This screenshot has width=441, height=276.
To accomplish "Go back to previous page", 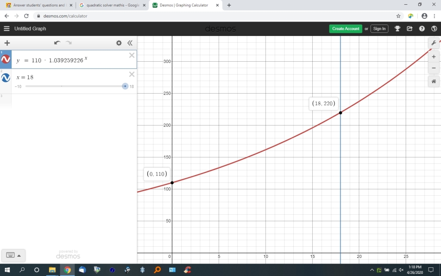I will tap(7, 16).
